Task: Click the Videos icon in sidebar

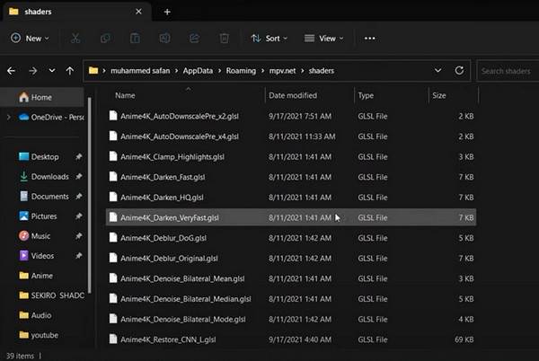Action: pyautogui.click(x=23, y=256)
